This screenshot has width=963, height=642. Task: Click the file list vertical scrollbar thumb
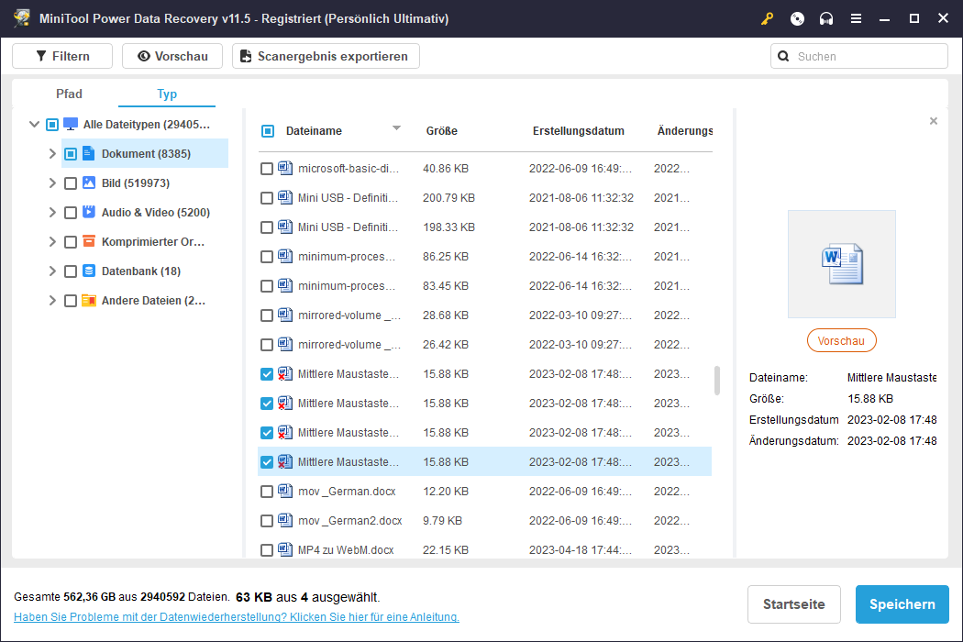pos(716,381)
